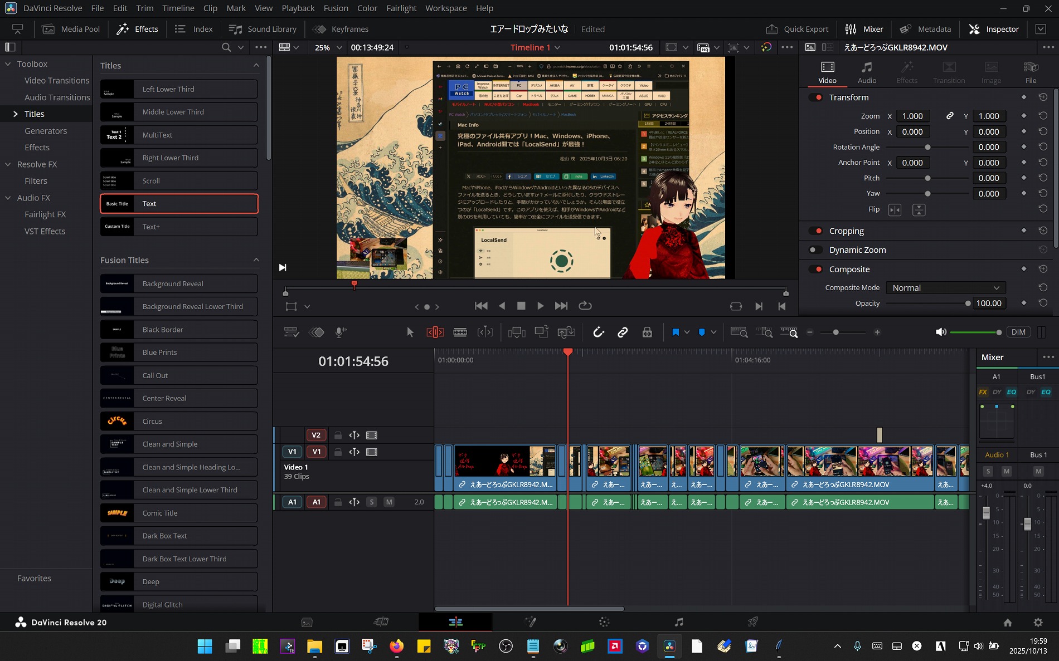
Task: Open the Fairlight page music note icon
Action: (x=678, y=622)
